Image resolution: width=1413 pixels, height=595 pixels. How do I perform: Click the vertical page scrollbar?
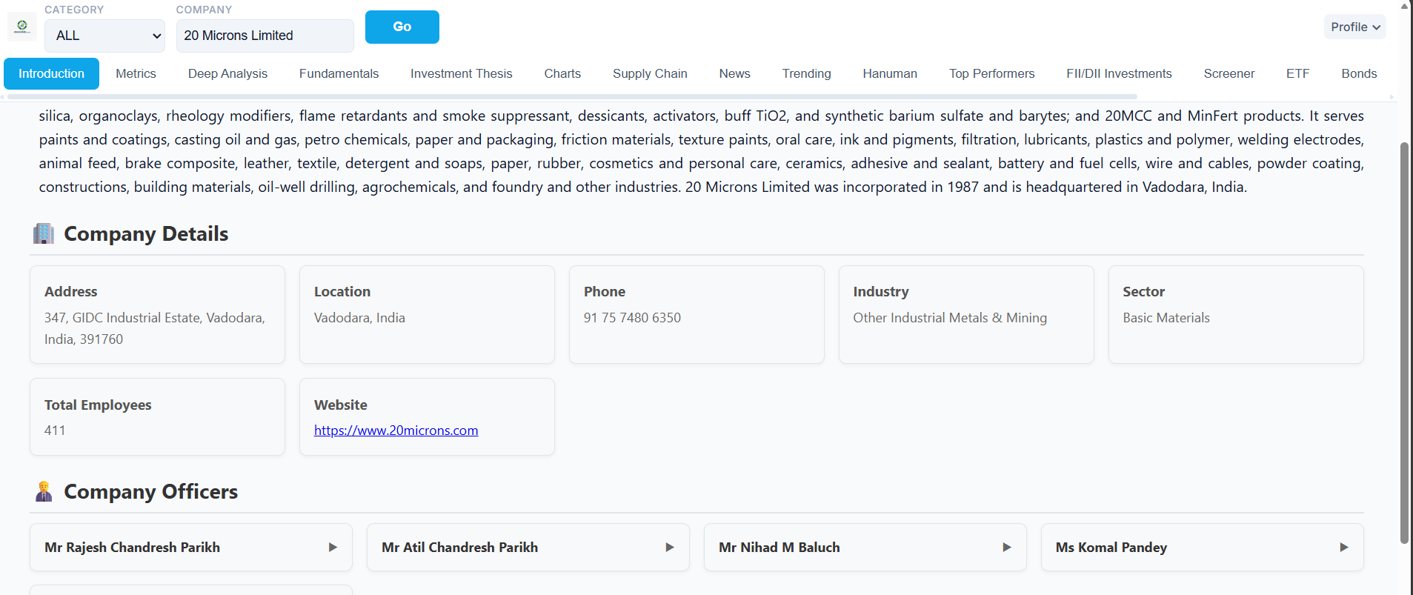1404,341
